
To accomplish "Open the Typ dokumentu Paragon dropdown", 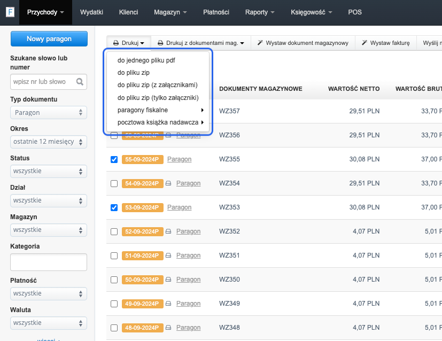I will pyautogui.click(x=49, y=112).
